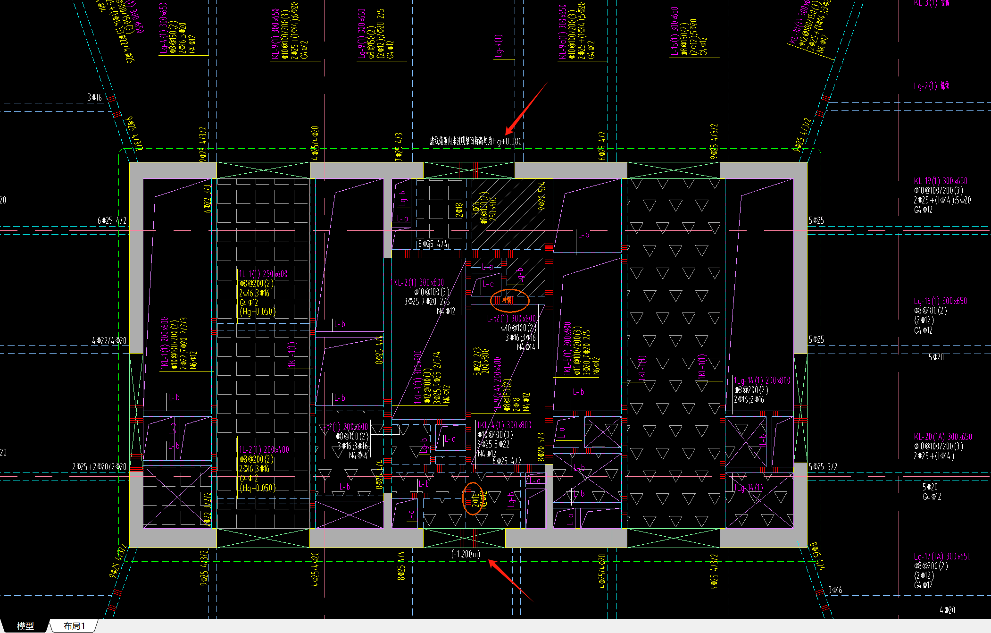Select N4Φ14 text under L-t2(1)
The width and height of the screenshot is (991, 633).
coord(526,347)
